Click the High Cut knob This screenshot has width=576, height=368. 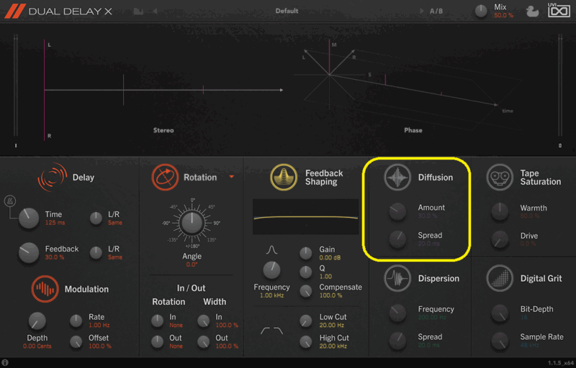(305, 341)
